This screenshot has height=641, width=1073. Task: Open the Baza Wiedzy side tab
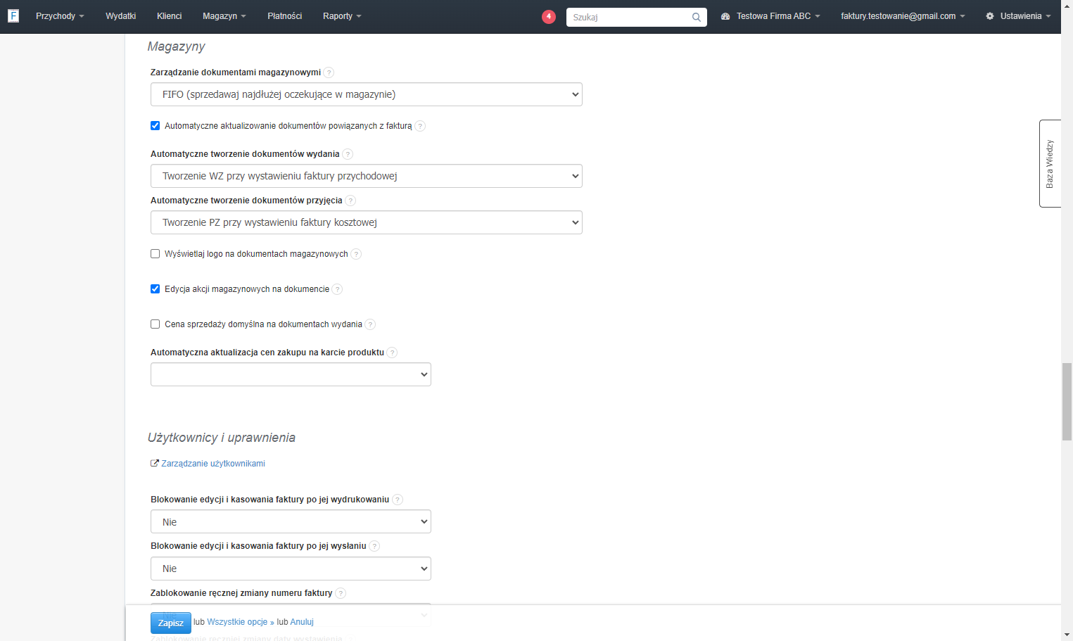pyautogui.click(x=1050, y=163)
